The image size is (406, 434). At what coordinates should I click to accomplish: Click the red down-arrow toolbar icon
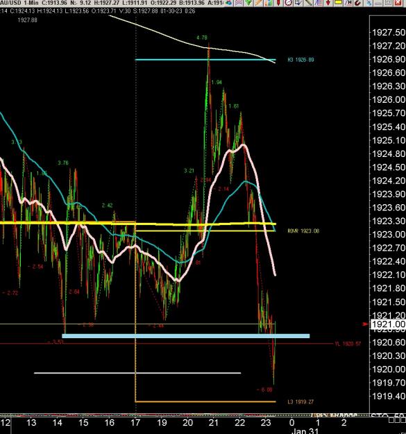tap(328, 3)
